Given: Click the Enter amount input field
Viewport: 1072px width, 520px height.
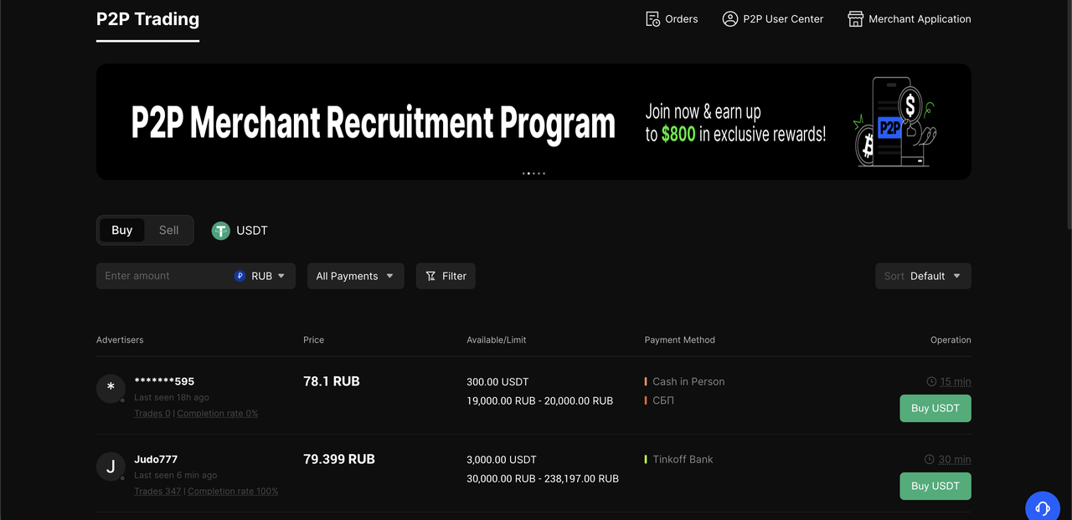Looking at the screenshot, I should [163, 276].
